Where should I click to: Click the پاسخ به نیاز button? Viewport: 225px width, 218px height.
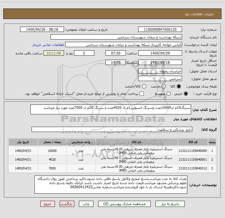pos(170,204)
